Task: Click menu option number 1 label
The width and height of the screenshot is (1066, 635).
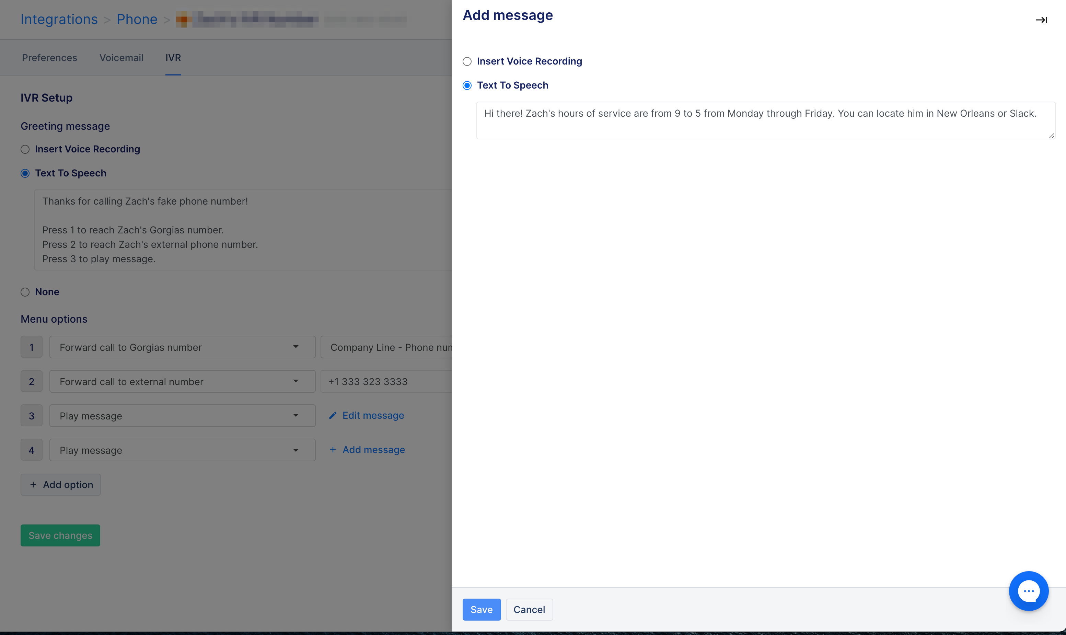Action: pyautogui.click(x=32, y=347)
